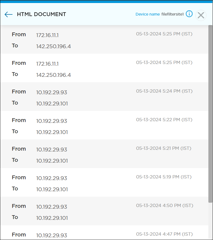This screenshot has width=213, height=240.
Task: Select 10.192.29.101 in the 4:50 PM entry
Action: [x=53, y=218]
